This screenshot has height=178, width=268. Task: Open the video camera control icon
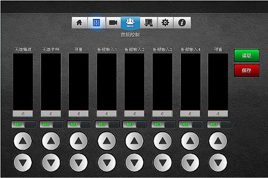coord(113,22)
